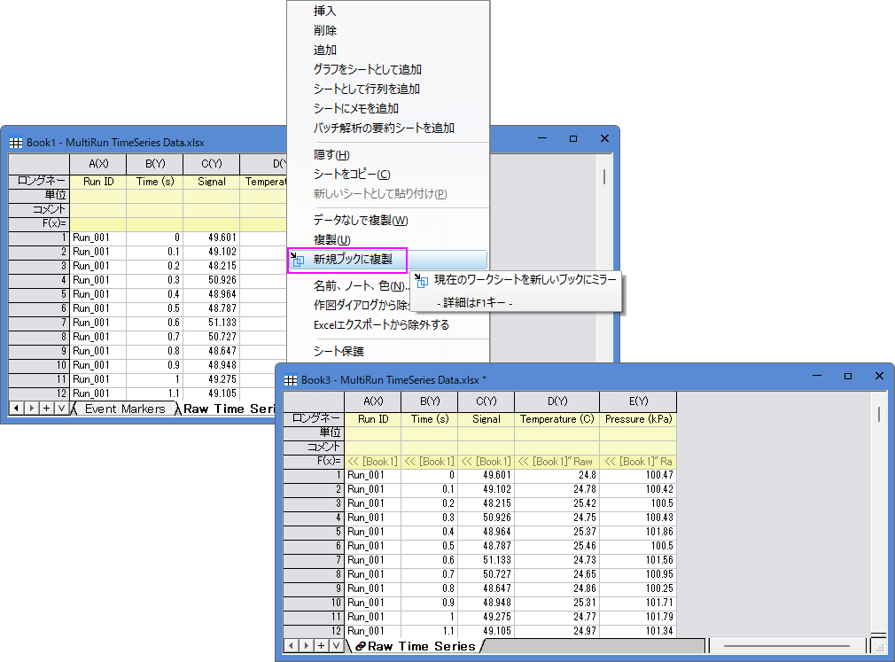
Task: Click horizontal scrollbar in Book3 window
Action: pyautogui.click(x=787, y=646)
